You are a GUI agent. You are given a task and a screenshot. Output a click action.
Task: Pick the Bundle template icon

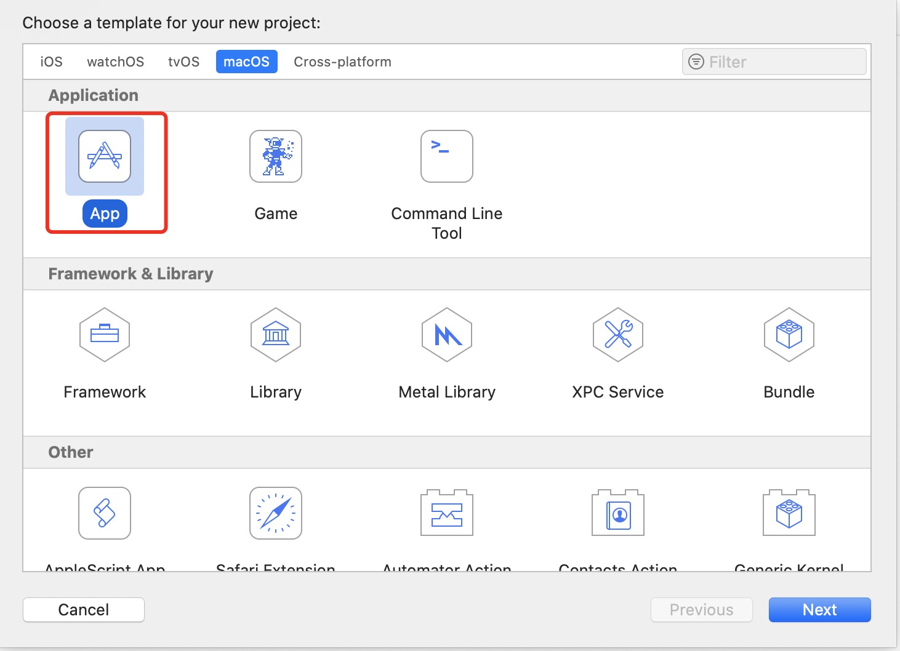tap(789, 335)
